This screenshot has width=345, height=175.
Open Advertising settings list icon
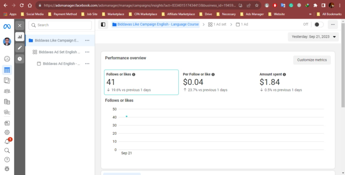(x=7, y=112)
